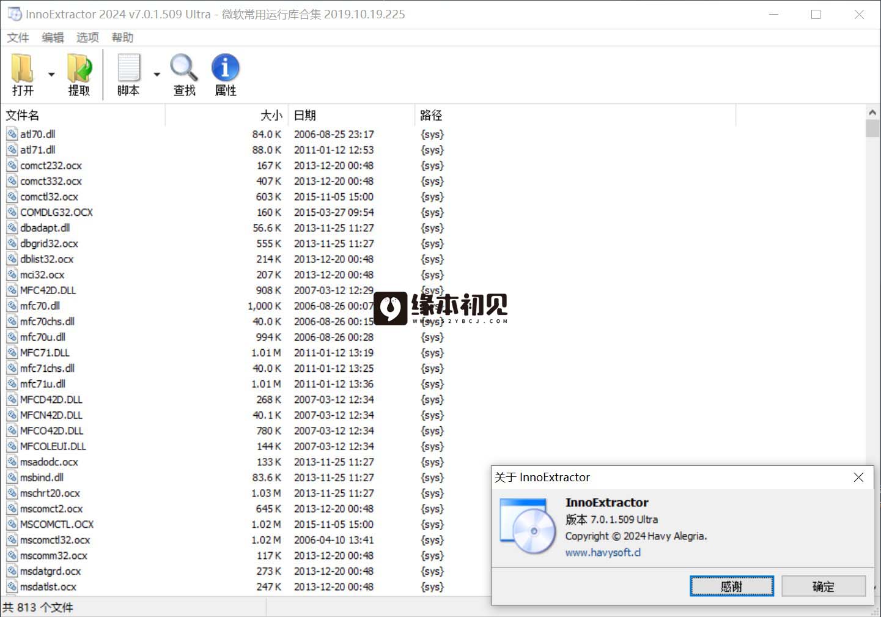Select the dbgrid32.ocx file icon
881x617 pixels.
click(x=12, y=243)
